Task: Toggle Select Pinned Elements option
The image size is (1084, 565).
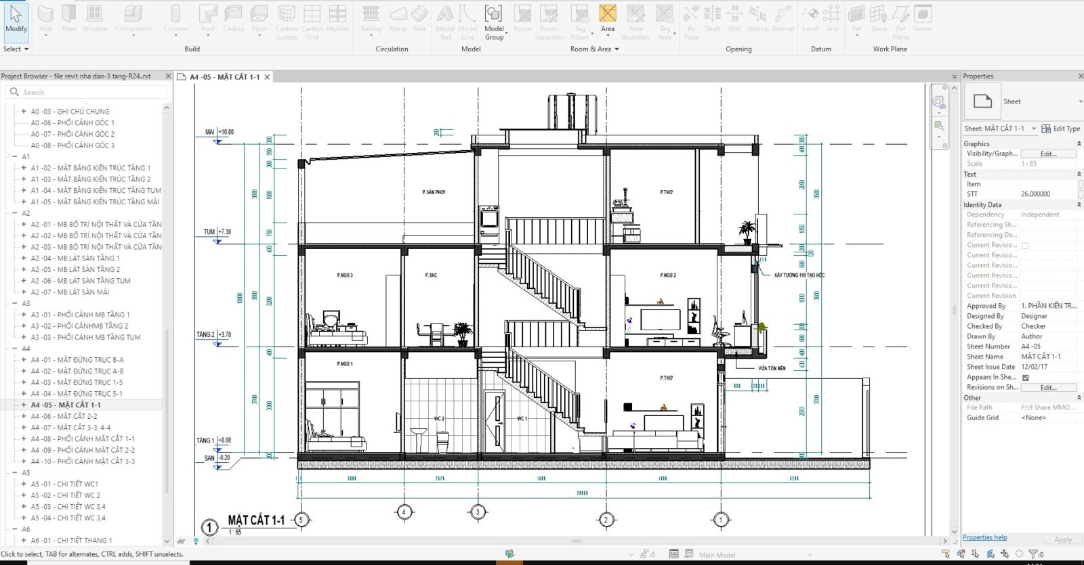Action: (976, 554)
